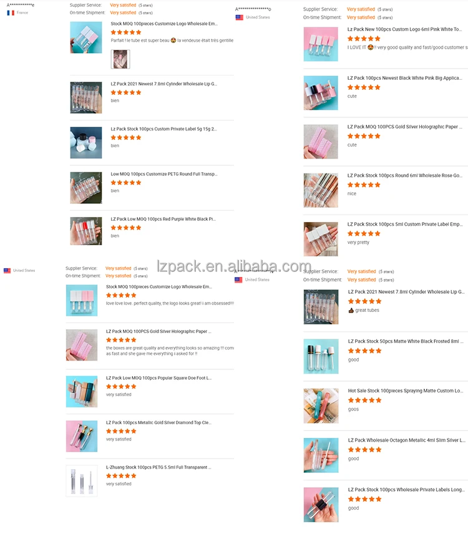This screenshot has height=534, width=468.
Task: Open the customer photo under 'Parfait' review
Action: click(120, 59)
